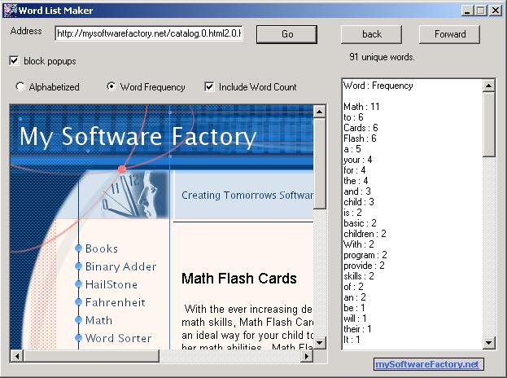Click the word list scrollbar thumb
The height and width of the screenshot is (378, 507).
pyautogui.click(x=488, y=125)
